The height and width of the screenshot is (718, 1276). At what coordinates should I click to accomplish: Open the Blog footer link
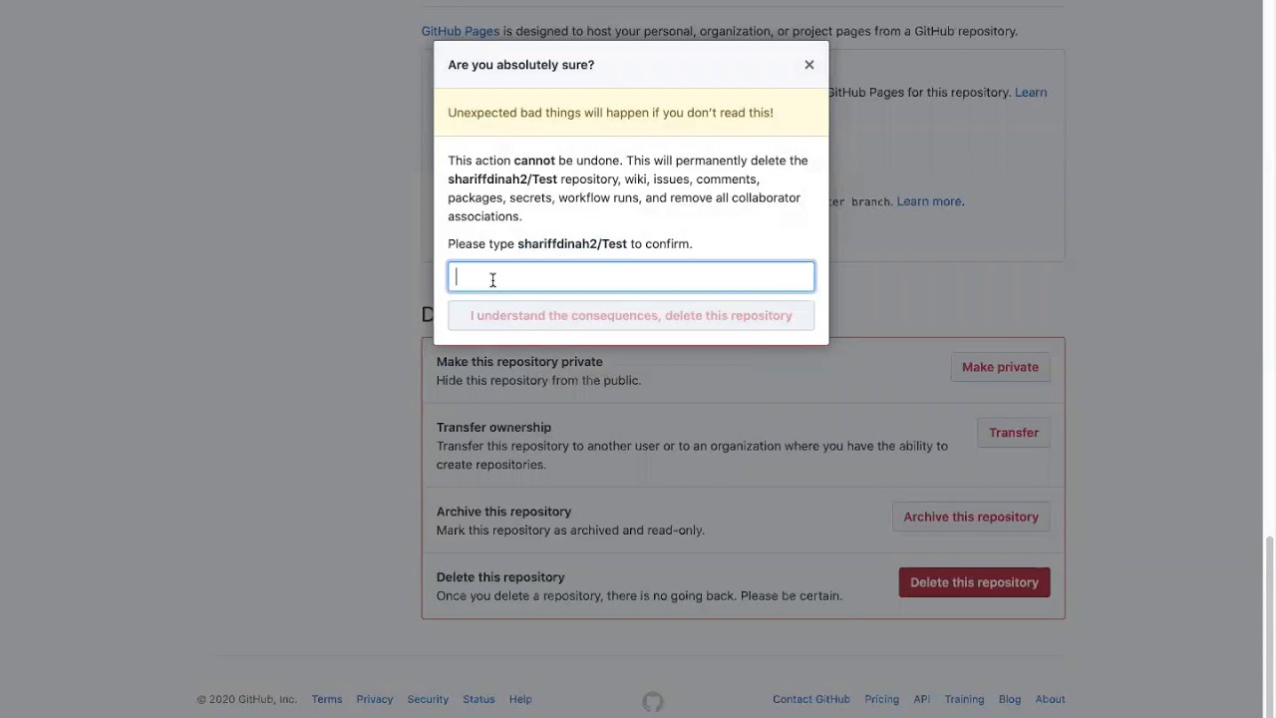(x=1010, y=699)
